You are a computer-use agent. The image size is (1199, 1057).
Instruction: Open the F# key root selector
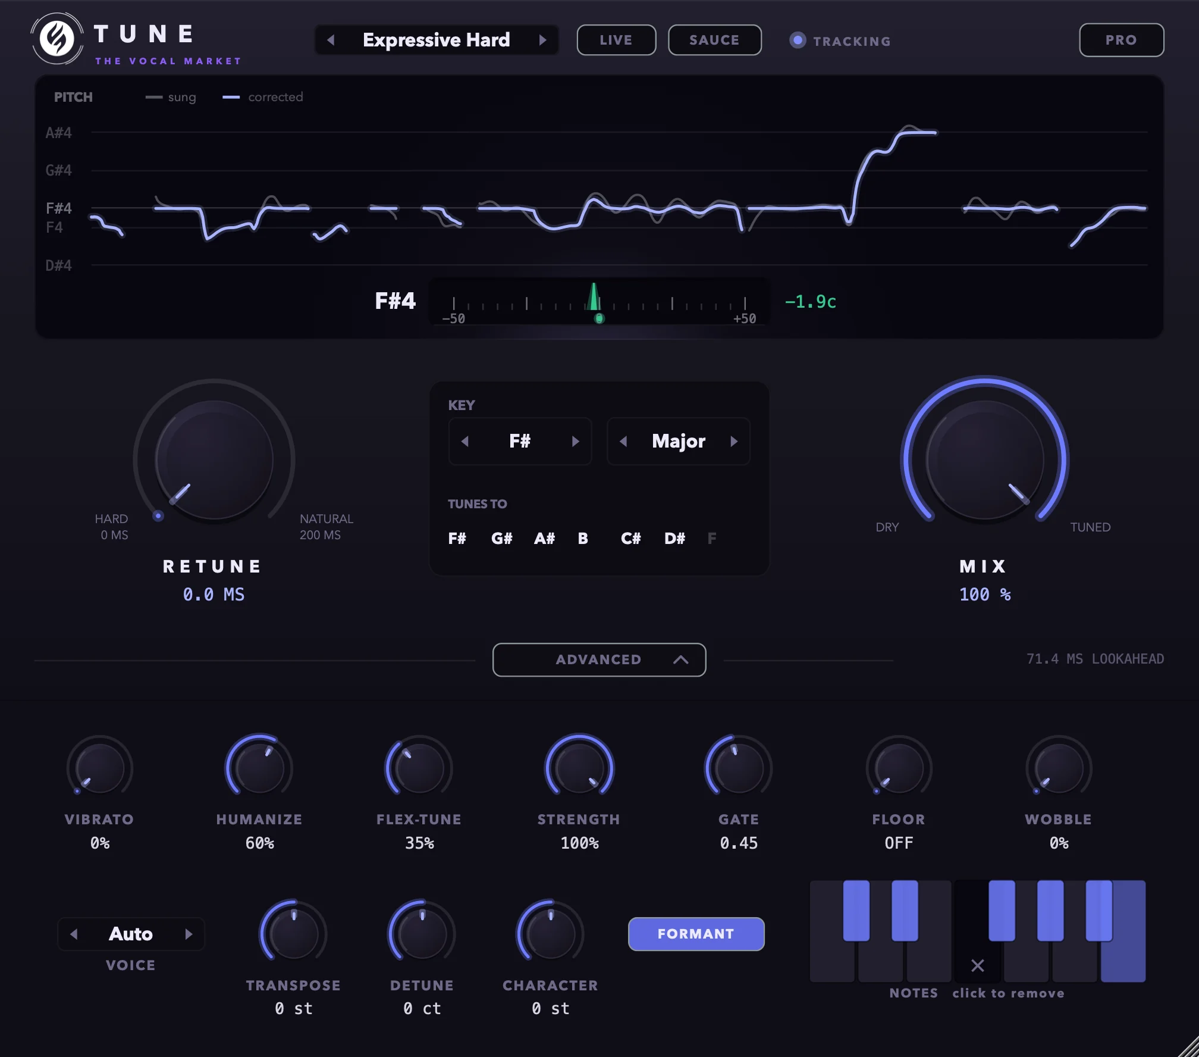tap(520, 441)
